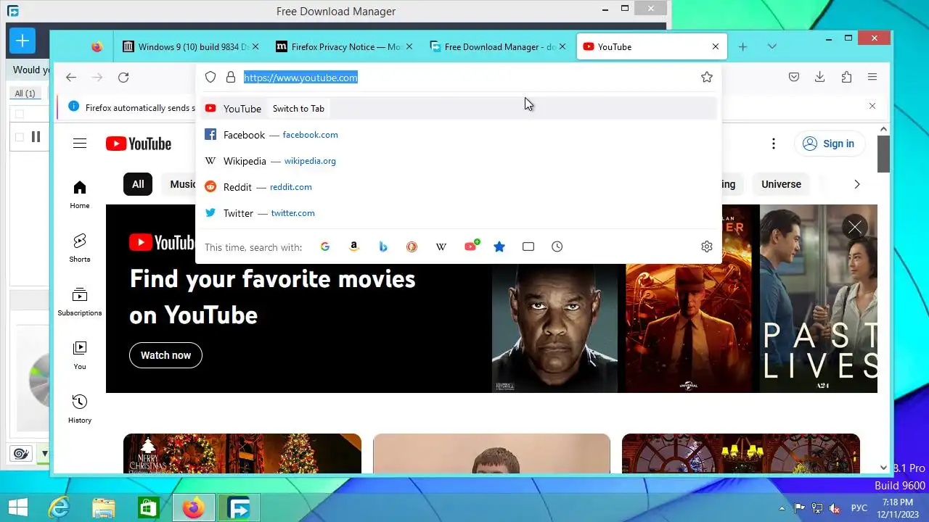Open tracking protection shield icon
The image size is (929, 522).
(x=210, y=78)
